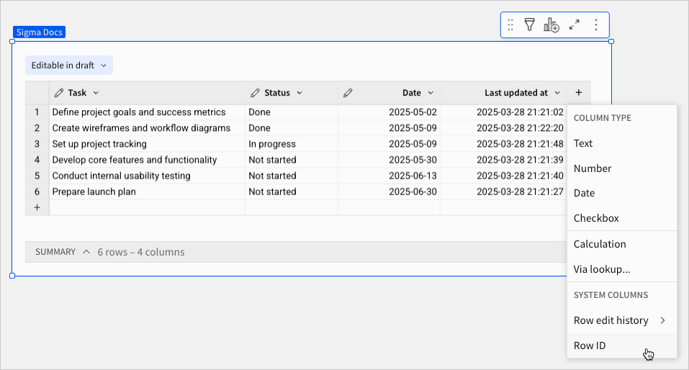
Task: Choose Checkbox column type
Action: click(x=596, y=218)
